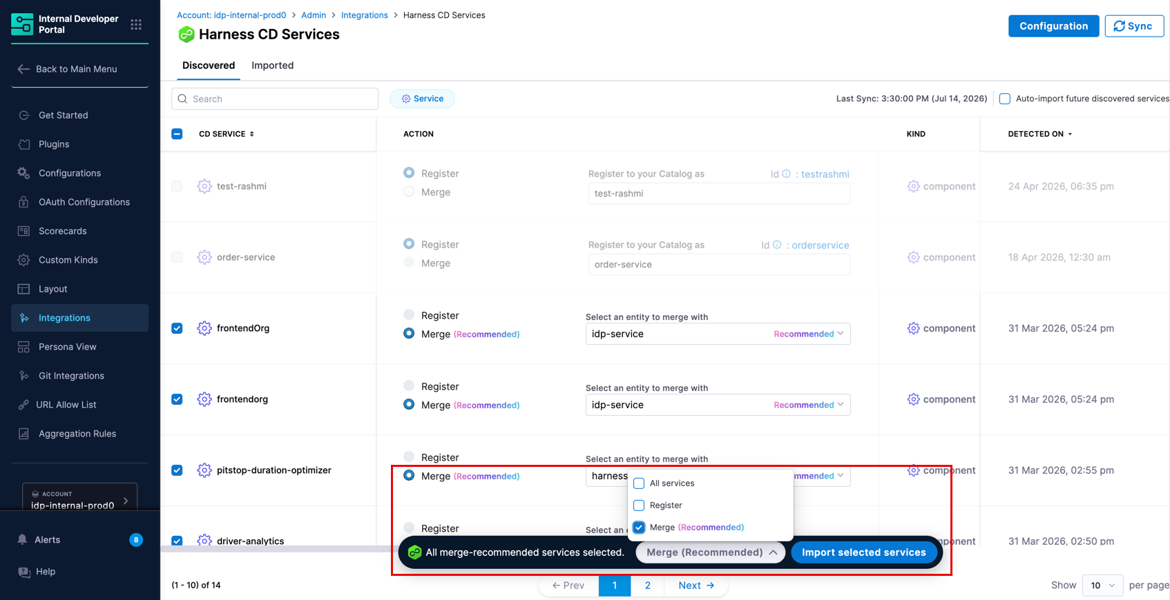Viewport: 1170px width, 600px height.
Task: Click the Scorecards sidebar icon
Action: coord(24,231)
